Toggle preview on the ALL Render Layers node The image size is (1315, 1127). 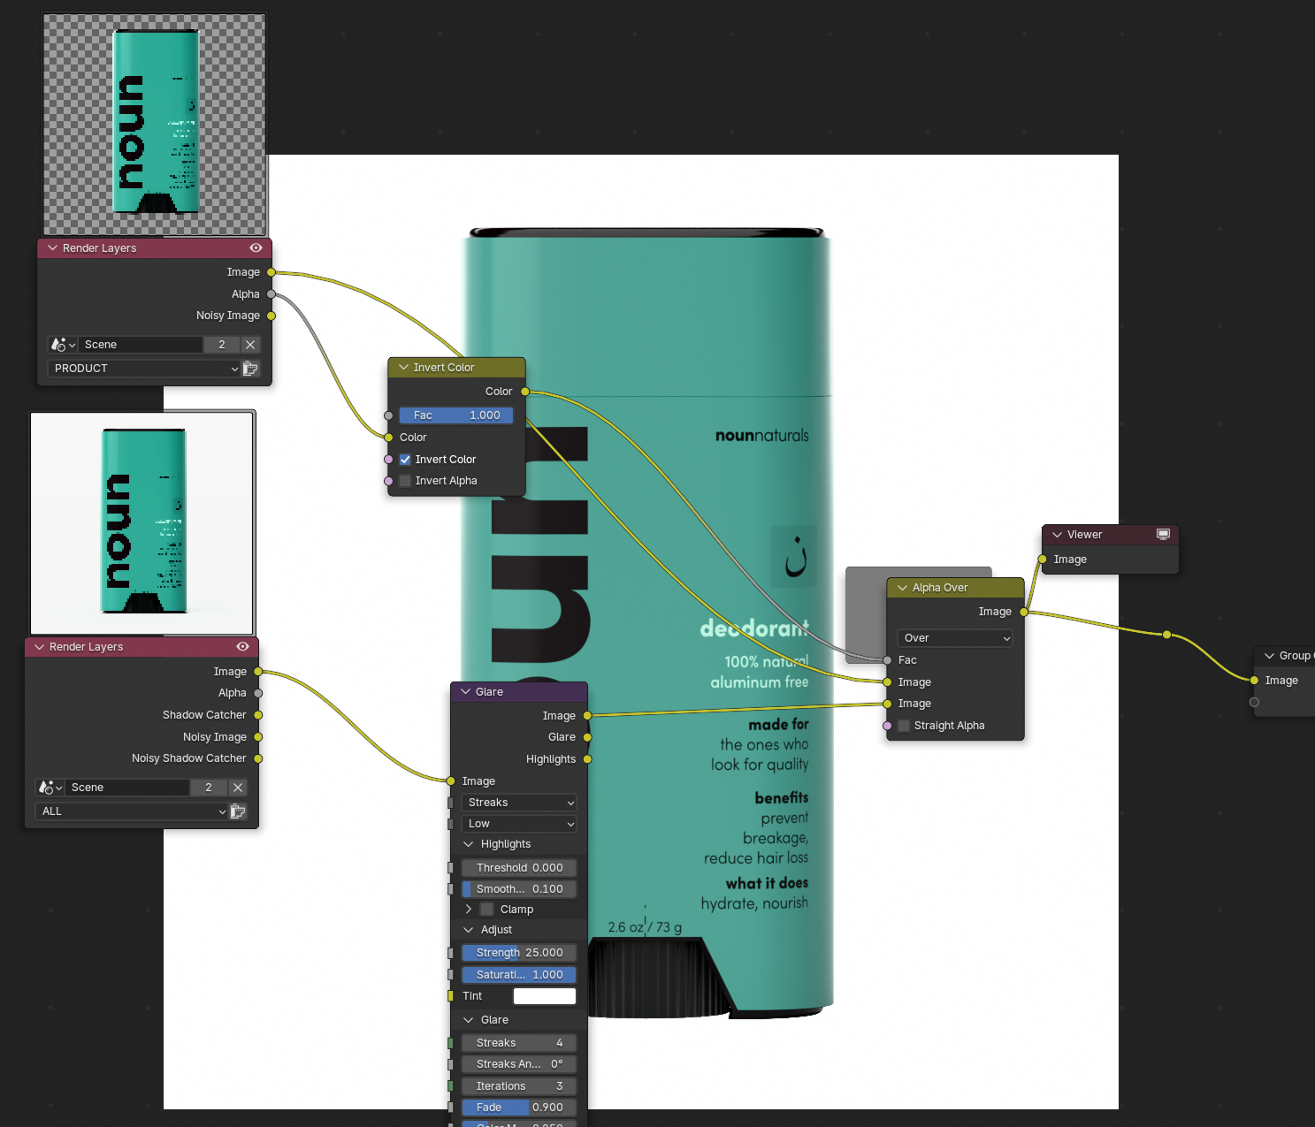click(x=242, y=647)
